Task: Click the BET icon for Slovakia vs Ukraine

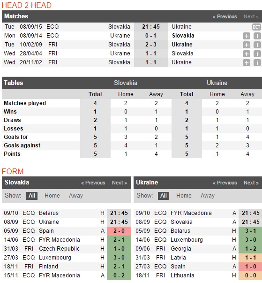Action: [256, 27]
